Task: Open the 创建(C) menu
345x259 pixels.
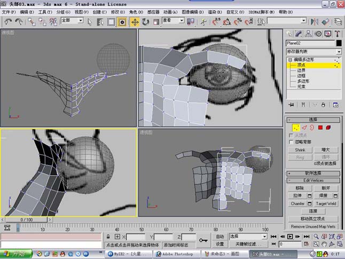Action: (100, 12)
